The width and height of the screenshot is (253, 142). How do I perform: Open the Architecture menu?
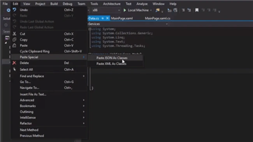[112, 4]
